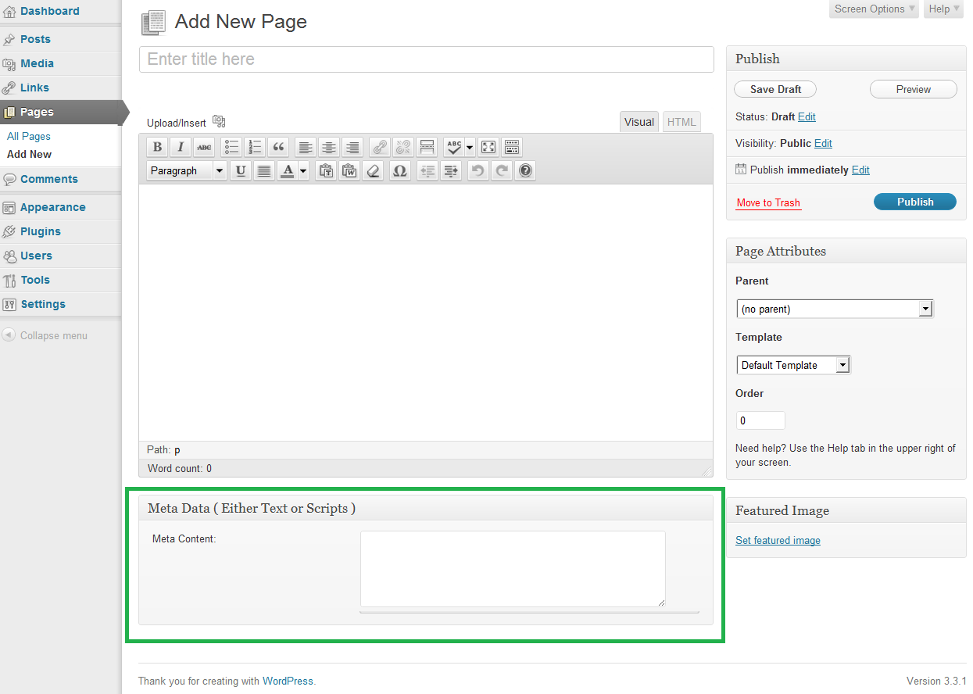Open the text color picker arrow
The width and height of the screenshot is (973, 694).
point(303,170)
